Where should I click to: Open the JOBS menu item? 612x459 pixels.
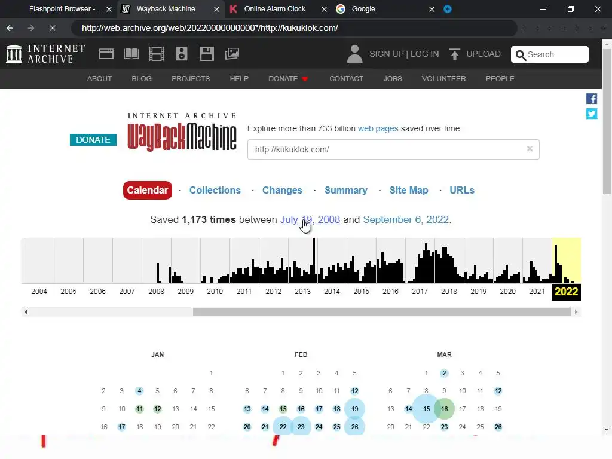pos(393,78)
